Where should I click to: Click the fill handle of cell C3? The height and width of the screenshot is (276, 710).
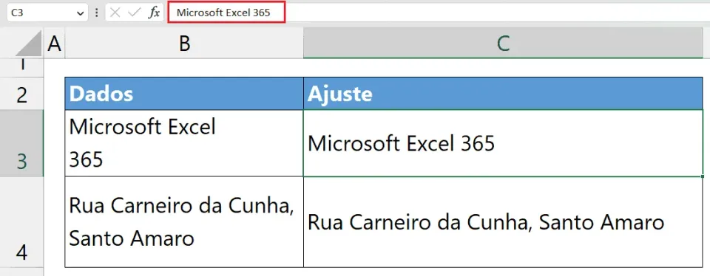pos(702,176)
